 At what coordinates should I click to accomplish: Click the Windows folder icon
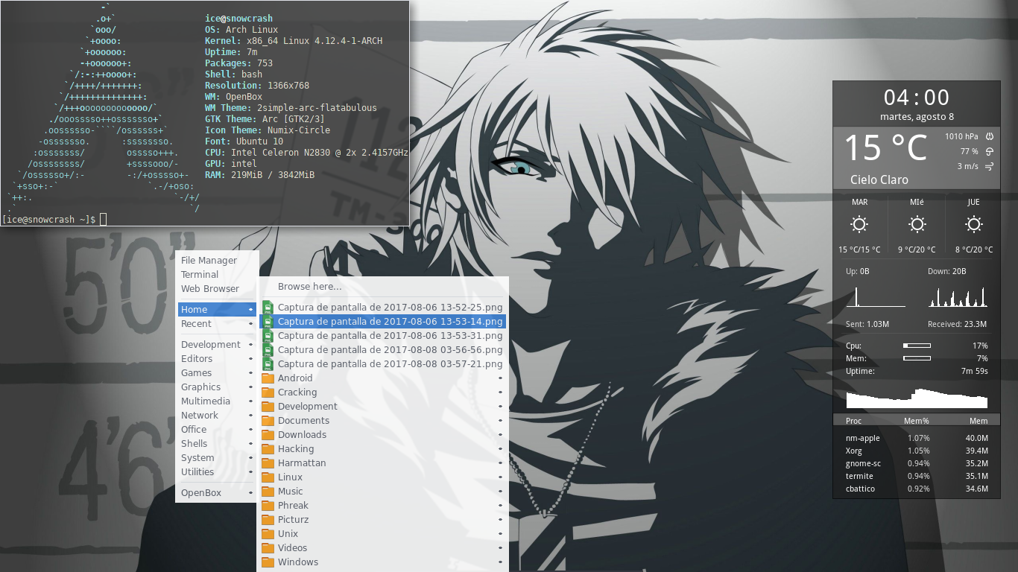[x=268, y=562]
